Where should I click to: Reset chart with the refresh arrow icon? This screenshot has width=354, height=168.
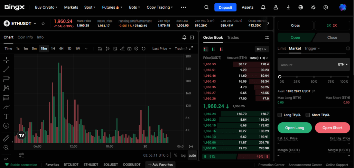(143, 48)
